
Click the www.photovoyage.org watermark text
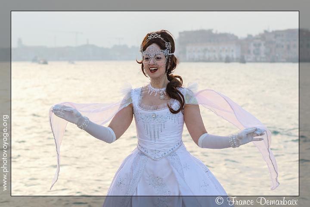pyautogui.click(x=5, y=152)
